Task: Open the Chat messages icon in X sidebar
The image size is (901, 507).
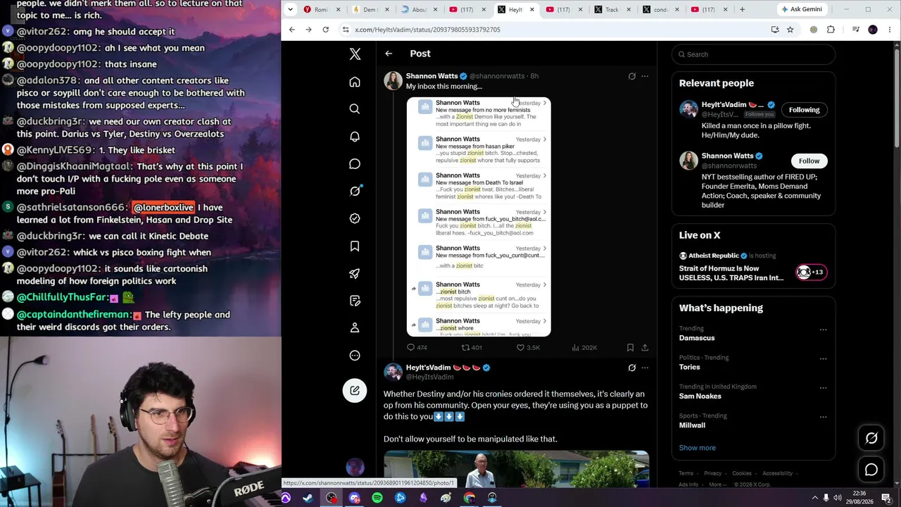Action: (355, 164)
